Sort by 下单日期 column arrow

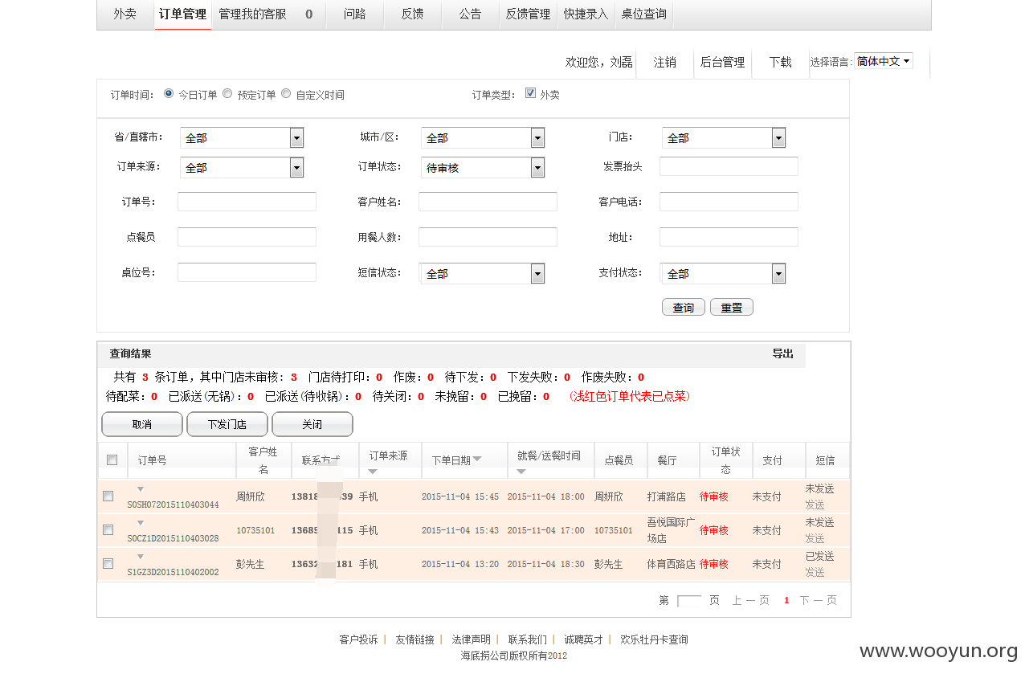[477, 460]
